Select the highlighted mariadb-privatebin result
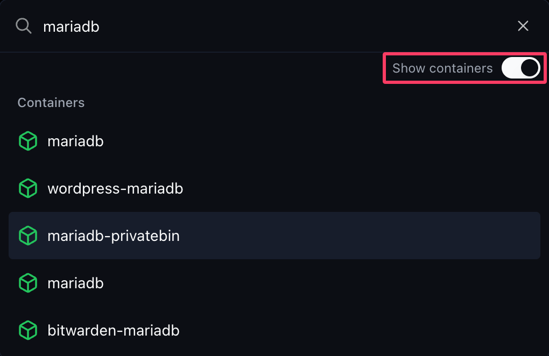 pos(274,236)
